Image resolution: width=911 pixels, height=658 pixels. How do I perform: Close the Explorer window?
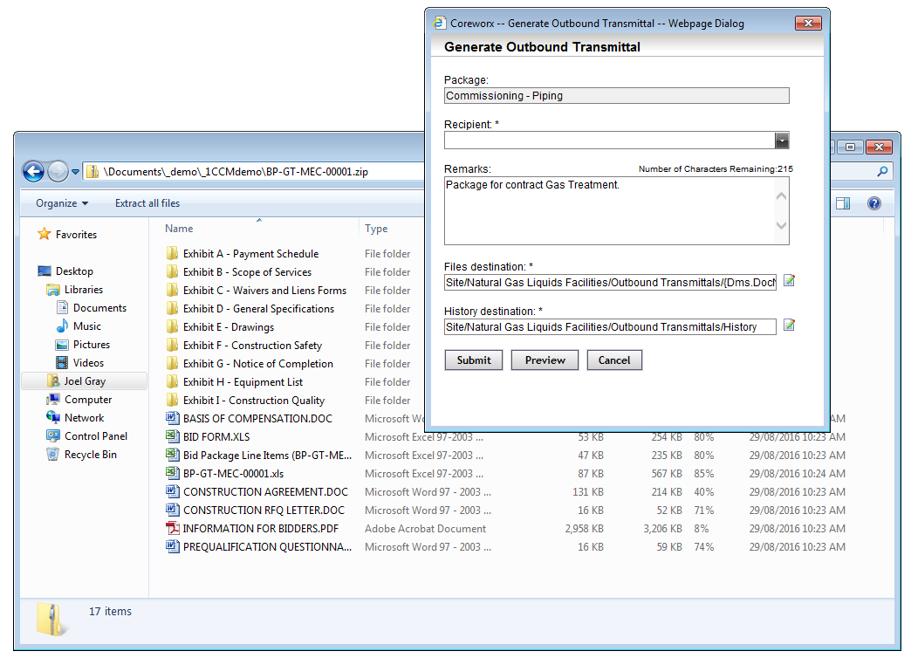point(879,147)
